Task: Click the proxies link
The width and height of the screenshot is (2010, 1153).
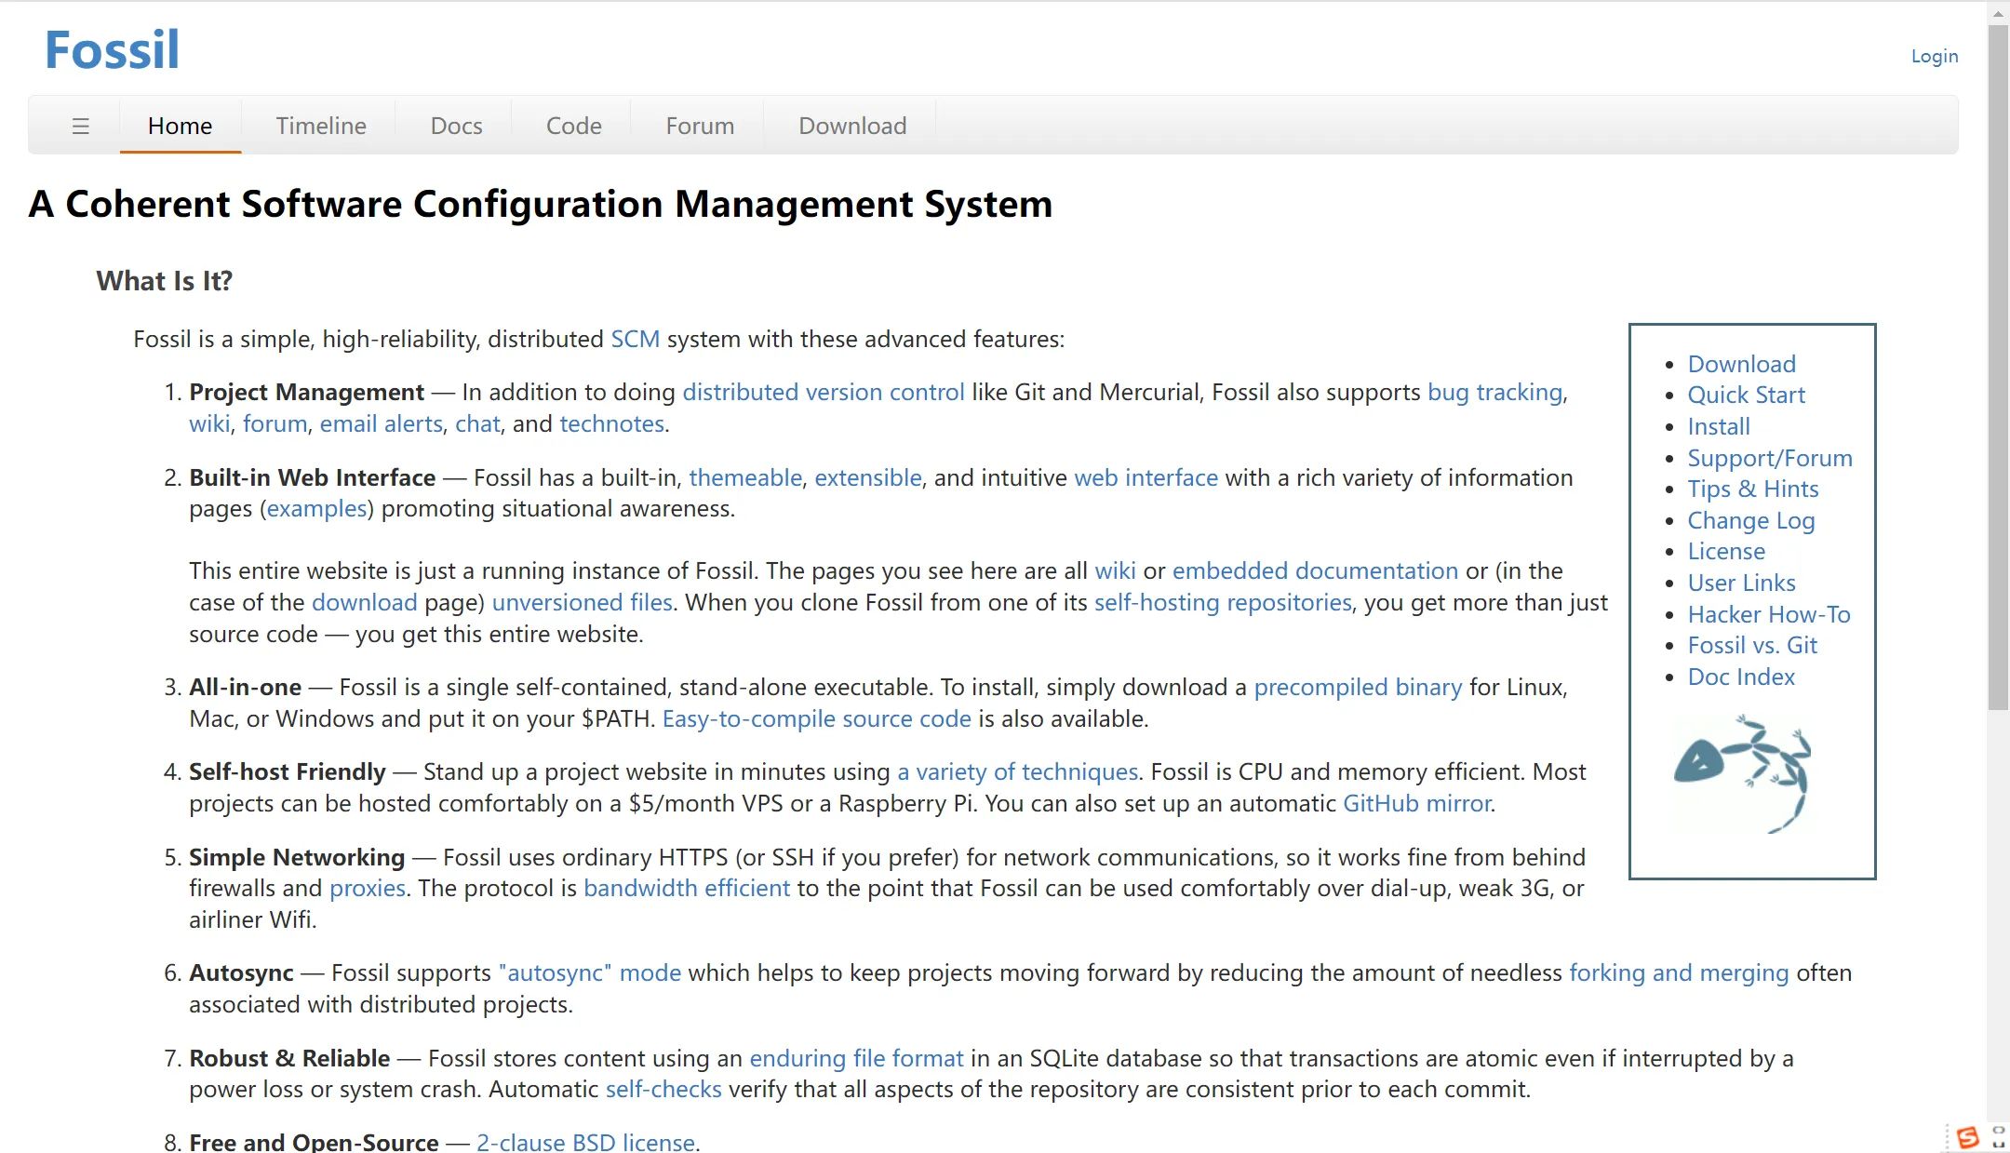Action: point(367,888)
